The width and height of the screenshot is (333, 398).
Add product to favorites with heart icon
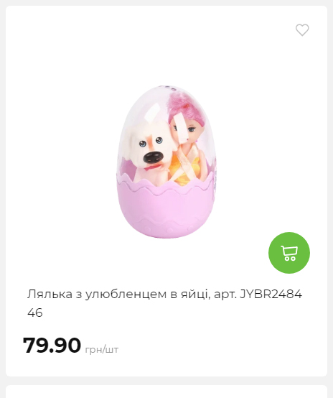point(302,30)
